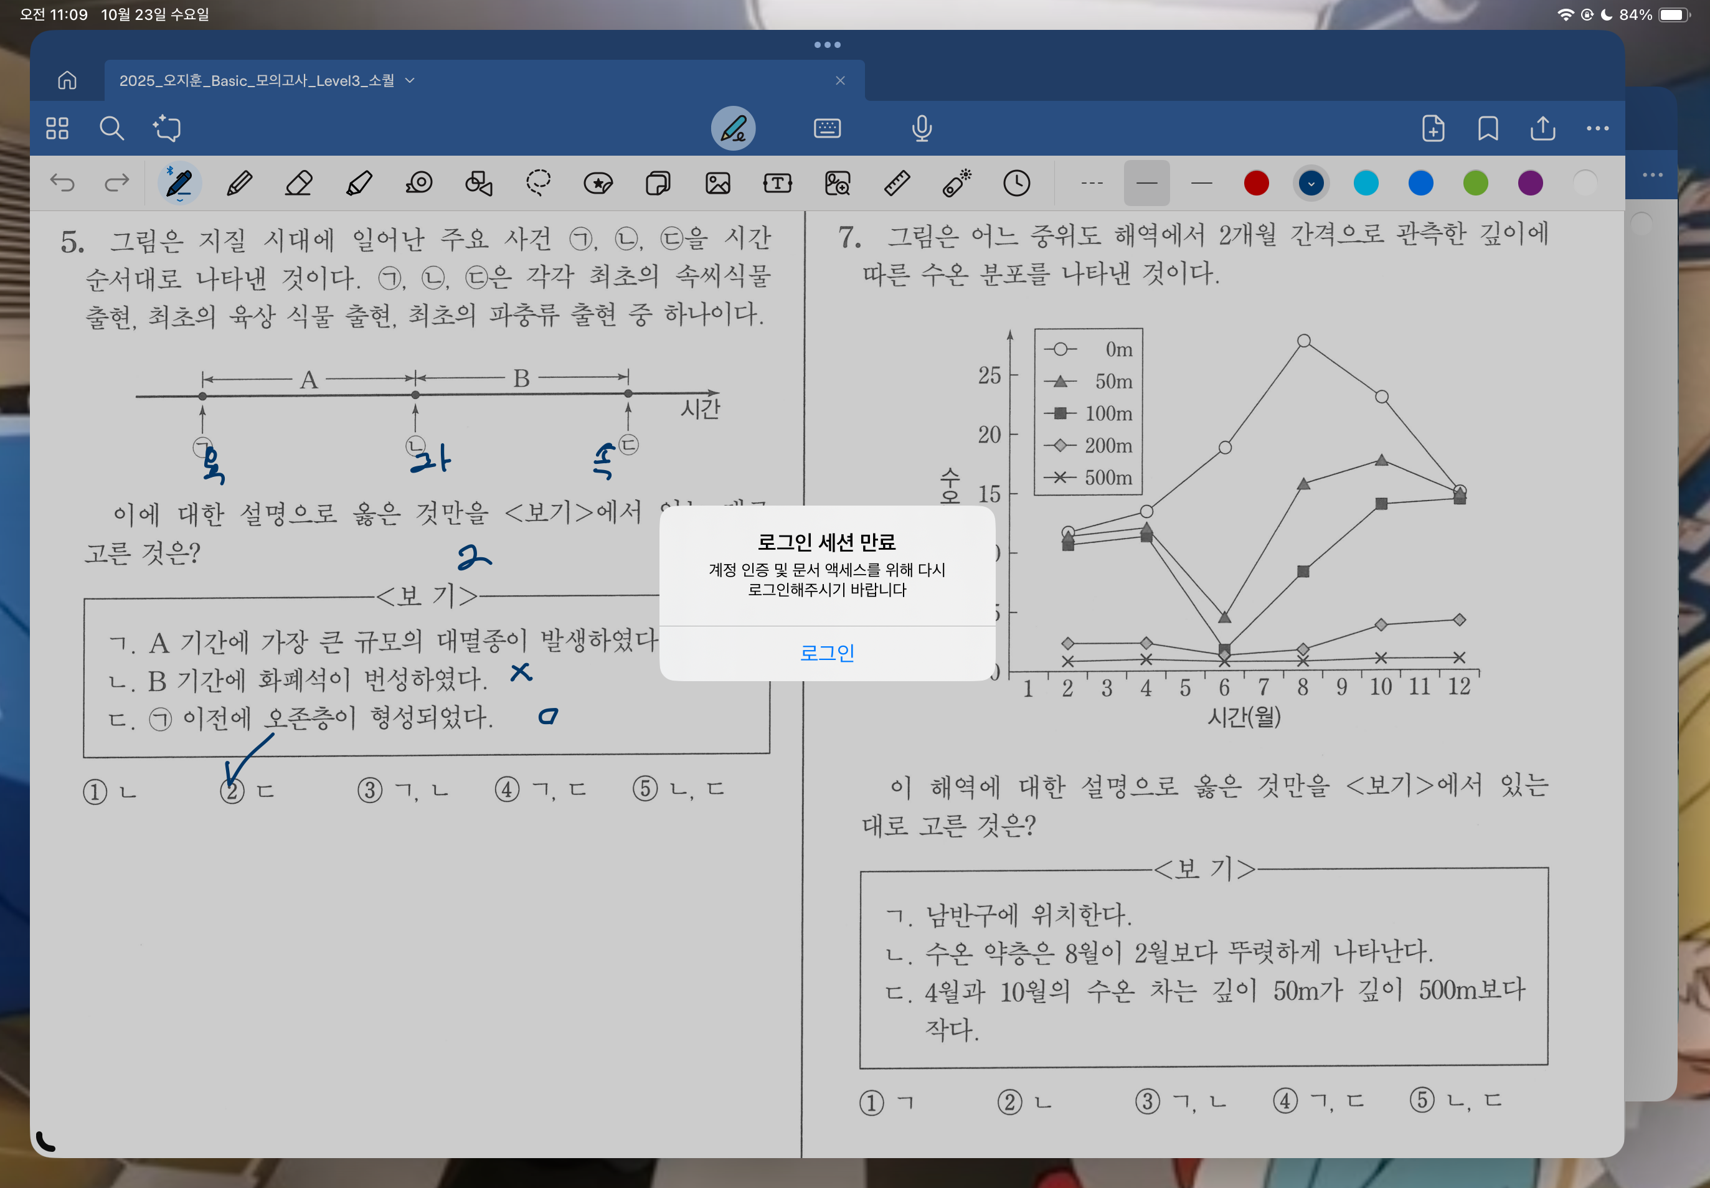Toggle audio recording microphone

coord(922,128)
